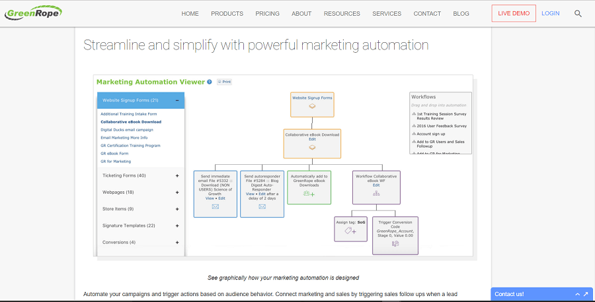Image resolution: width=595 pixels, height=302 pixels.
Task: Click the help question mark next to Marketing Automation Viewer
Action: [x=210, y=82]
